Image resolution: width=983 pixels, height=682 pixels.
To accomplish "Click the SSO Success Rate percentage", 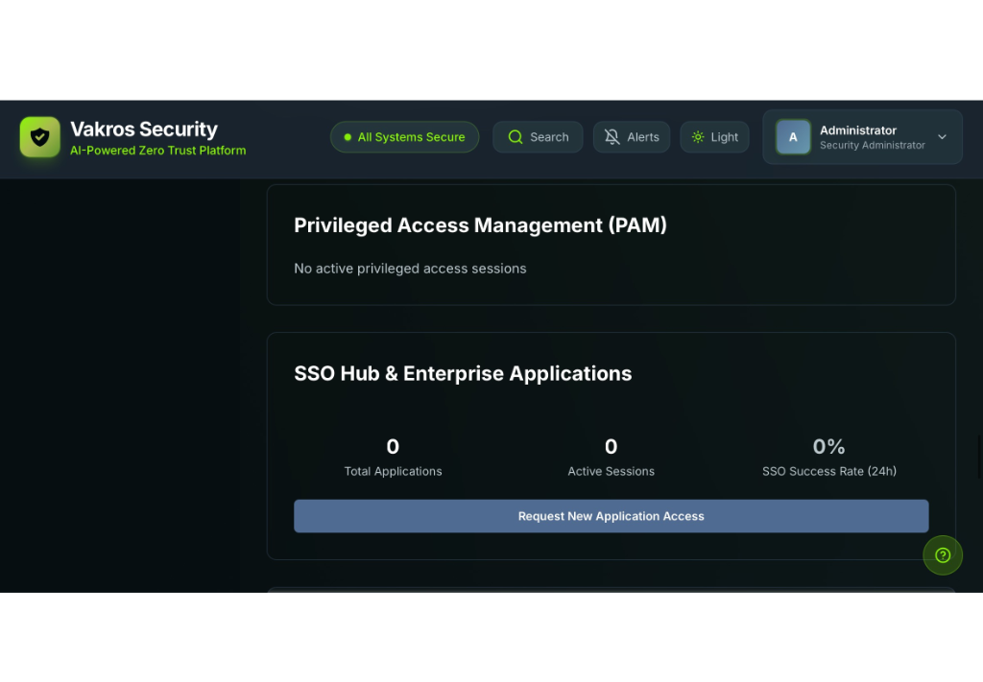I will point(828,446).
